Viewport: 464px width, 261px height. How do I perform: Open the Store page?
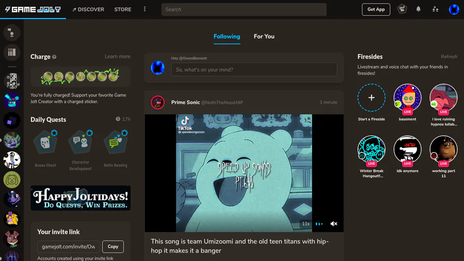click(123, 9)
